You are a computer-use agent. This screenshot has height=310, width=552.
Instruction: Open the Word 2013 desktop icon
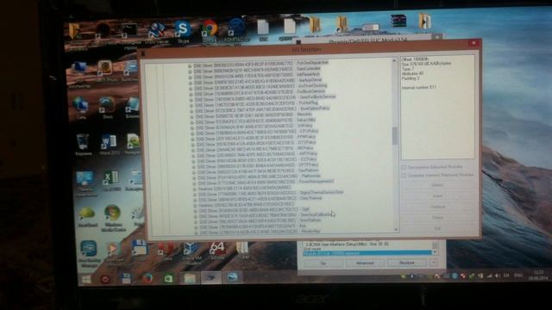(109, 144)
